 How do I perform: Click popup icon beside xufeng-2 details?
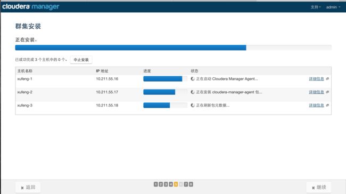(x=327, y=92)
